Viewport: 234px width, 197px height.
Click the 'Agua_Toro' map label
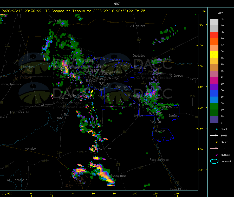[28, 67]
